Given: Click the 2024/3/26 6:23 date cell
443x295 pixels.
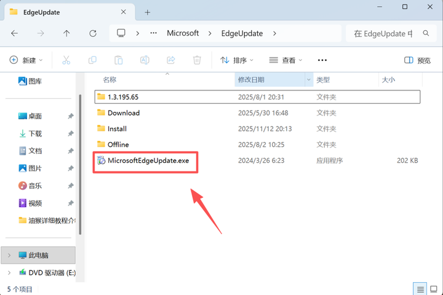Looking at the screenshot, I should click(x=261, y=160).
